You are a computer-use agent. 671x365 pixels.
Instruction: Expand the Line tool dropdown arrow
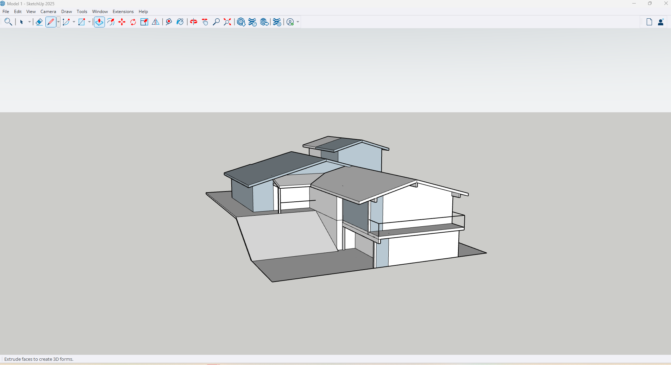tap(58, 22)
